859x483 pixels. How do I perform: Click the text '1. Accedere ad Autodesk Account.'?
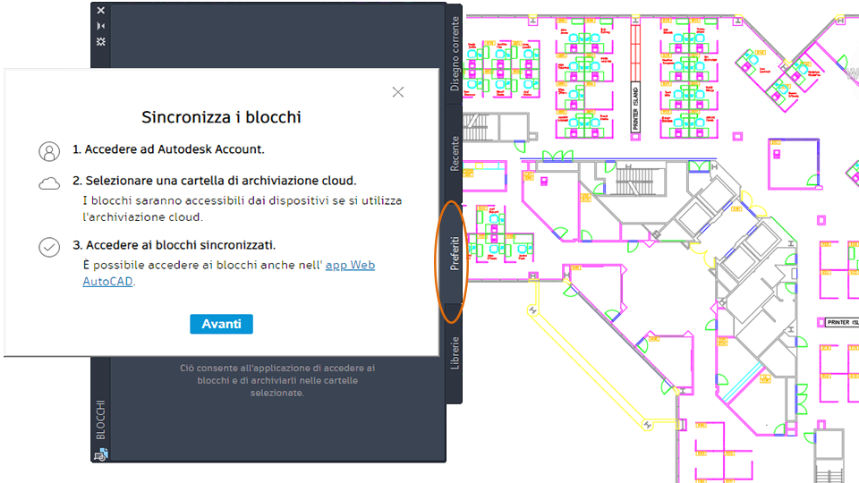[168, 149]
